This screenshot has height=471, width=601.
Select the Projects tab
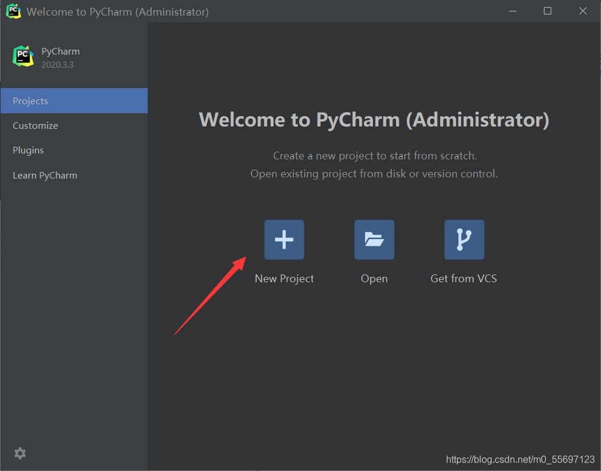pos(74,101)
